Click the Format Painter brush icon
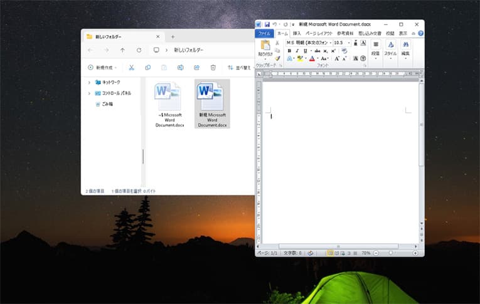 [277, 58]
